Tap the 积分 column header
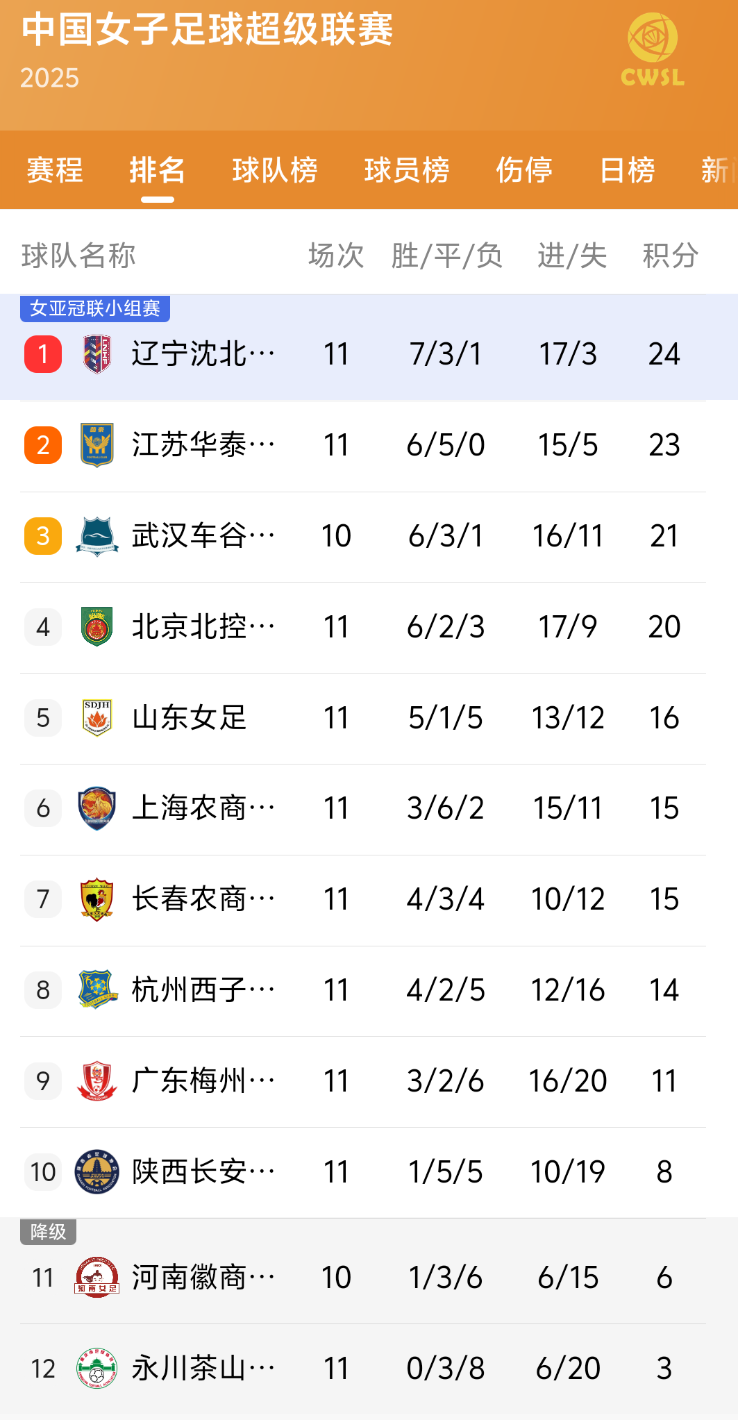The width and height of the screenshot is (738, 1420). (670, 256)
